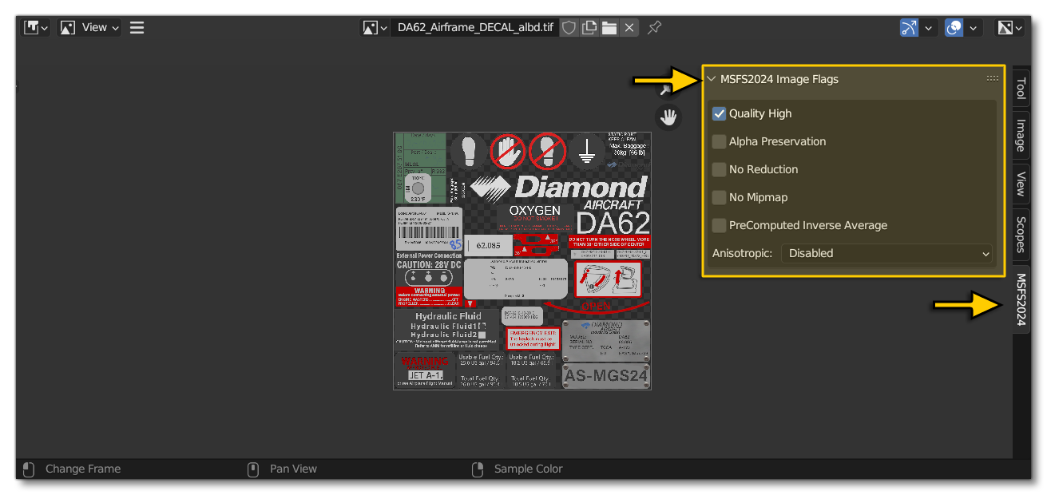Screen dimensions: 1047x495
Task: Click the New Image duplicate icon beside the filename
Action: point(589,26)
